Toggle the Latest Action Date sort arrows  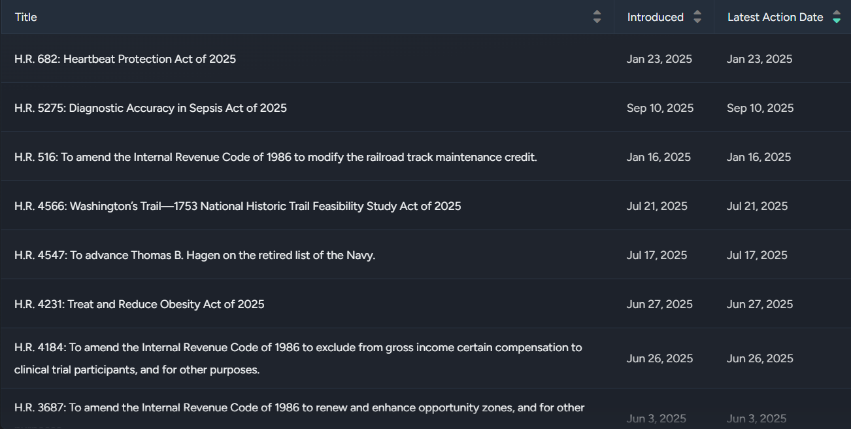point(837,17)
